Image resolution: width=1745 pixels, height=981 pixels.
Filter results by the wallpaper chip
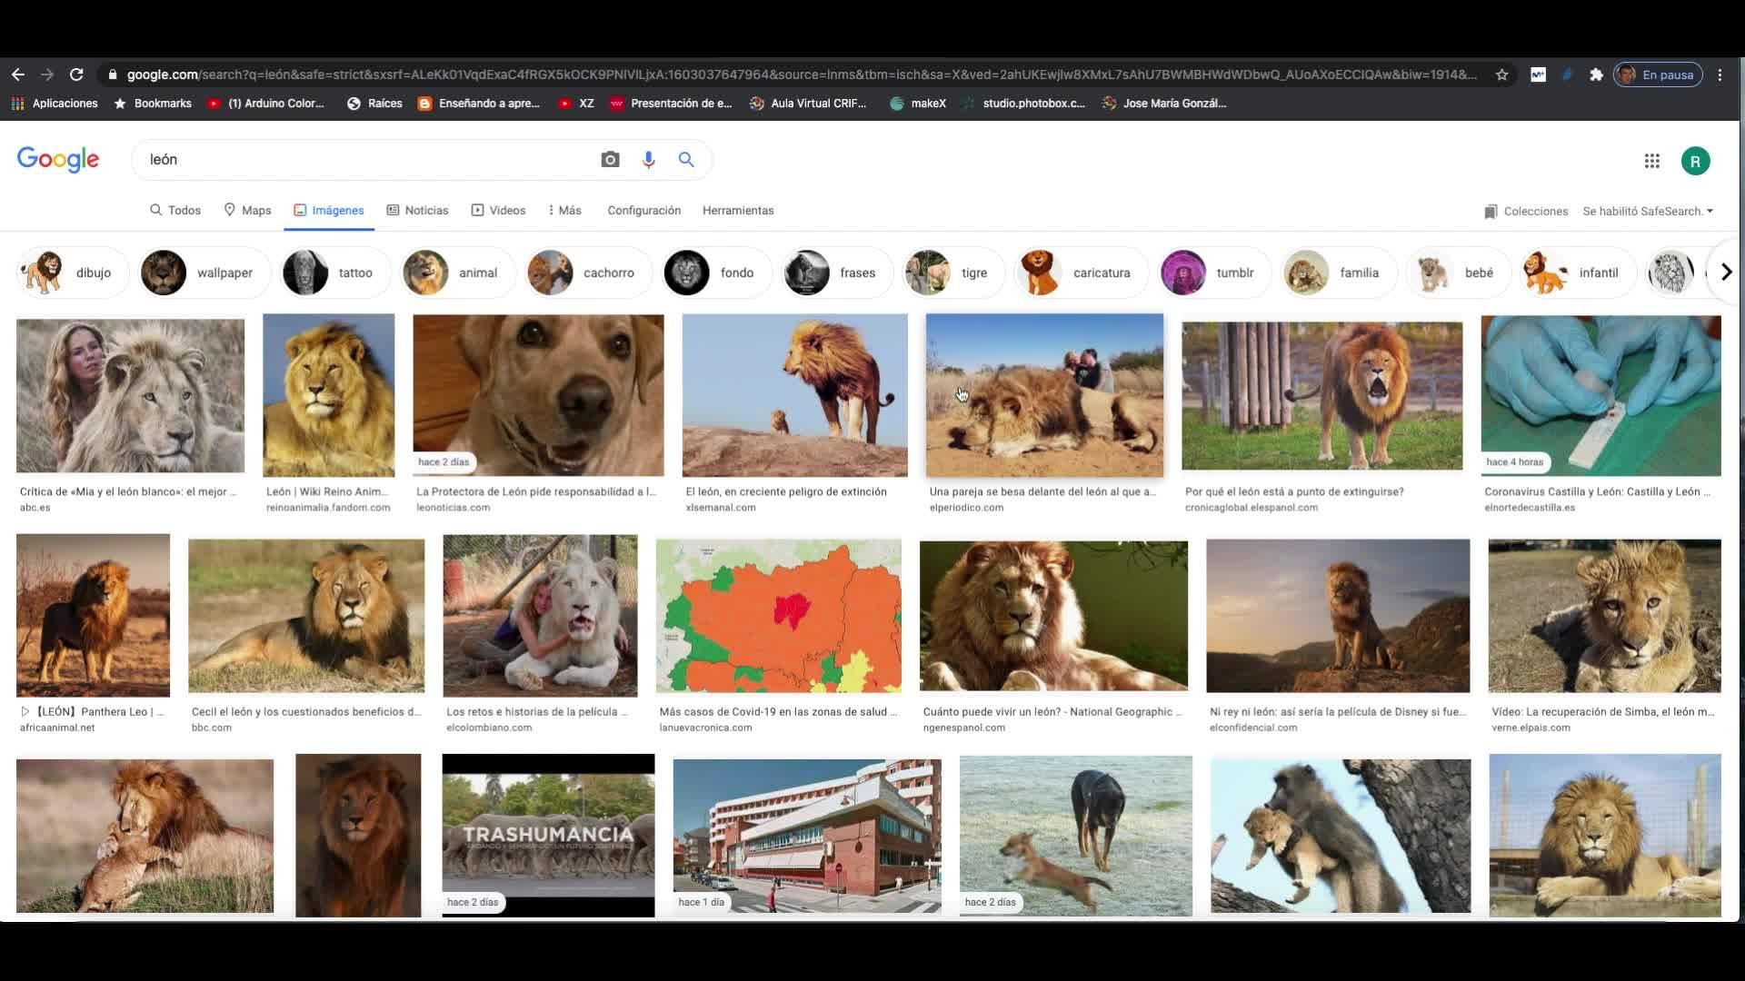tap(205, 272)
